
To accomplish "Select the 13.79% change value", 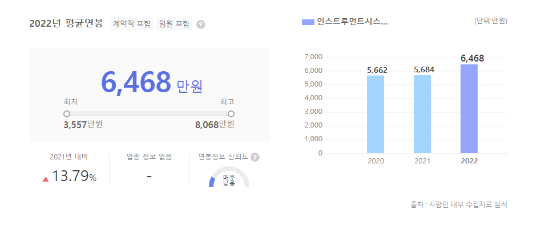I will pyautogui.click(x=74, y=177).
